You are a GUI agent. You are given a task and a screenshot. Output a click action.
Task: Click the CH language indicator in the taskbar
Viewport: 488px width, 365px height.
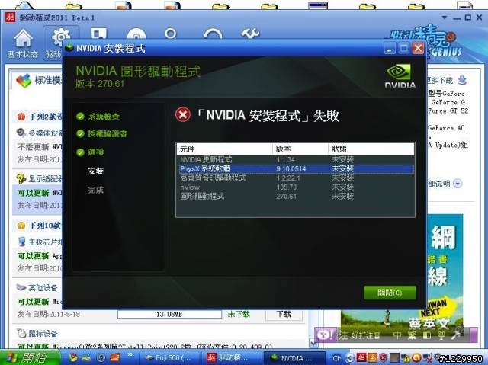tap(336, 358)
